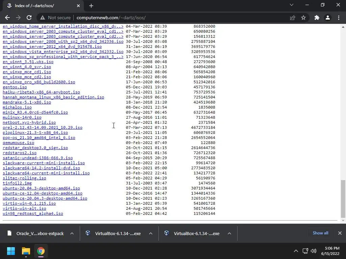Download minix_R3.4.0rc6-d5e4fc0.iso
This screenshot has width=346, height=259.
[35, 112]
